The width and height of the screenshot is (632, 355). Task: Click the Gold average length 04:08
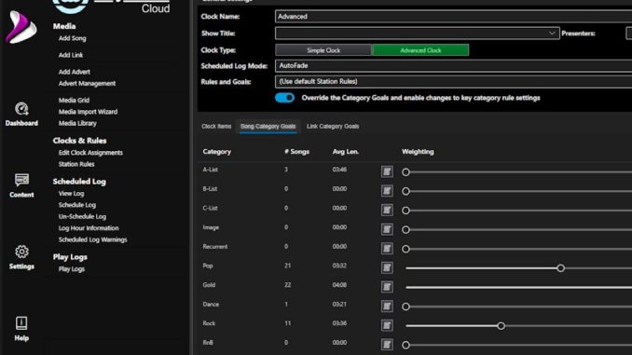339,285
